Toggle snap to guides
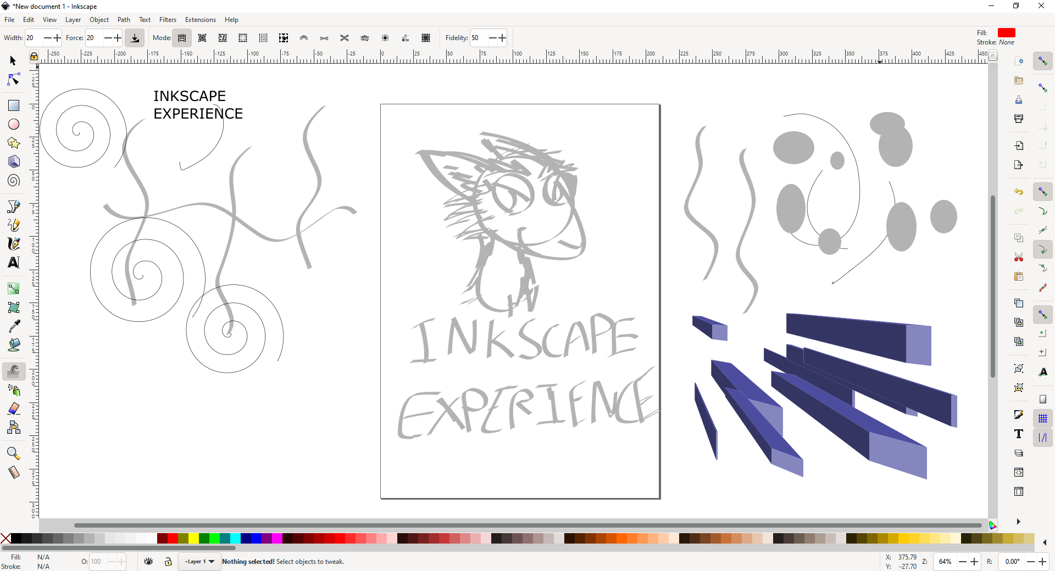1055x571 pixels. (x=1042, y=438)
